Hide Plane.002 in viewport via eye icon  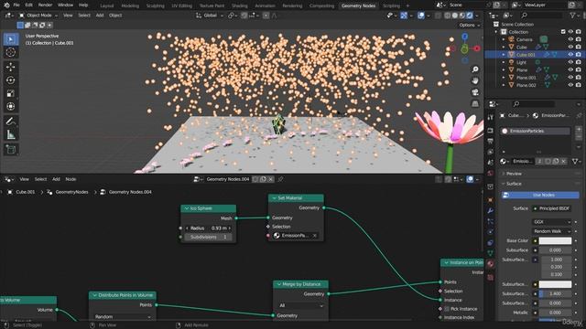(570, 85)
